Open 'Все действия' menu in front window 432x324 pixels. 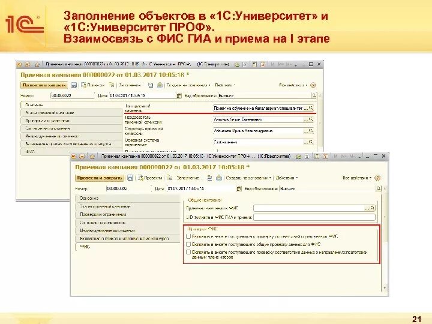tap(357, 178)
